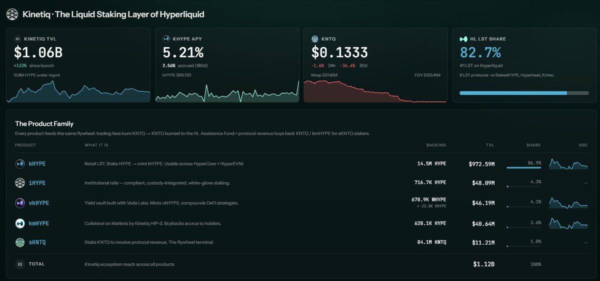Click the TVL column header

[490, 145]
